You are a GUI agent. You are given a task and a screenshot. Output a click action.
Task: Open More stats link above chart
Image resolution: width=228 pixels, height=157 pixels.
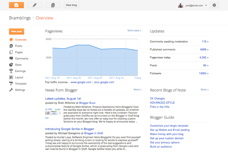tap(134, 31)
